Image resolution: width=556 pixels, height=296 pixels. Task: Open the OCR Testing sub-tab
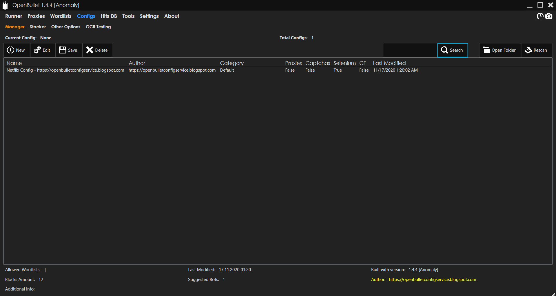click(98, 27)
